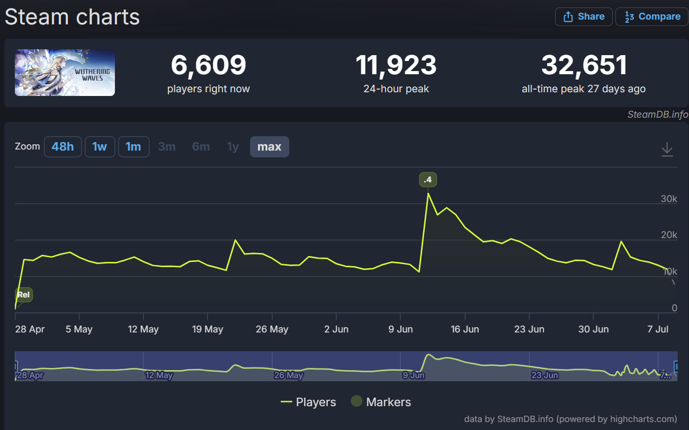Grab the right navigator range handle
This screenshot has height=430, width=689.
tap(677, 366)
